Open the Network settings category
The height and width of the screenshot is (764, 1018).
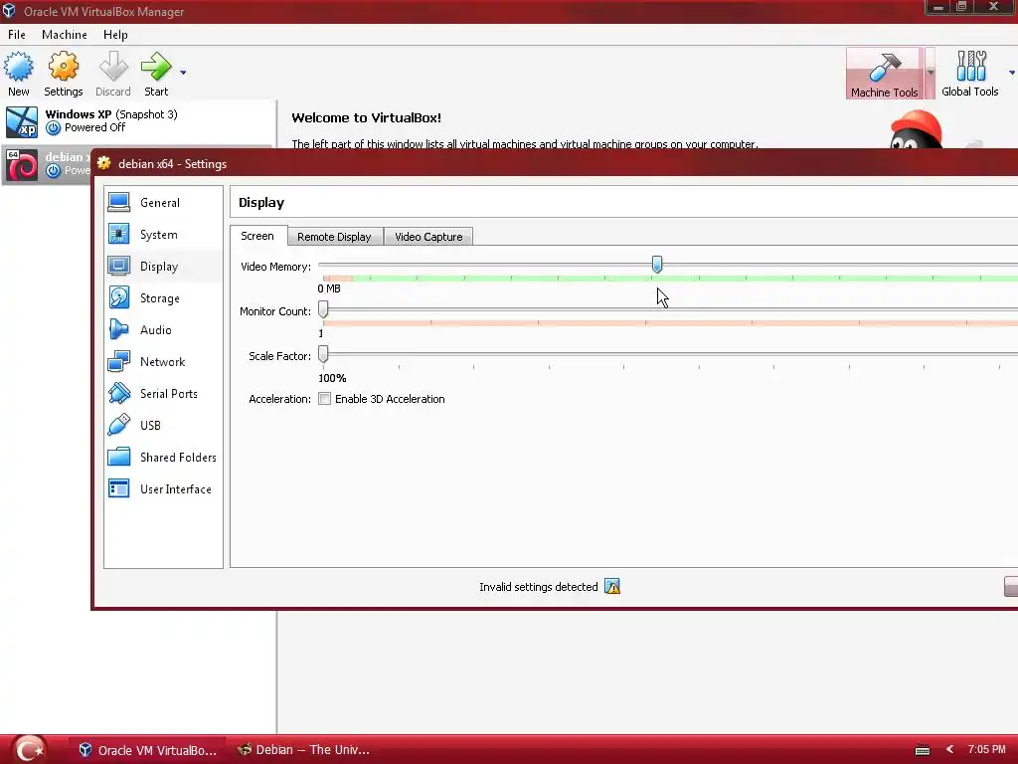(x=163, y=362)
